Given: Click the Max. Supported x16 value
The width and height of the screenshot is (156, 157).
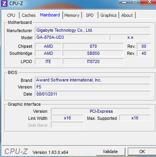Looking at the screenshot, I should [x=135, y=118].
